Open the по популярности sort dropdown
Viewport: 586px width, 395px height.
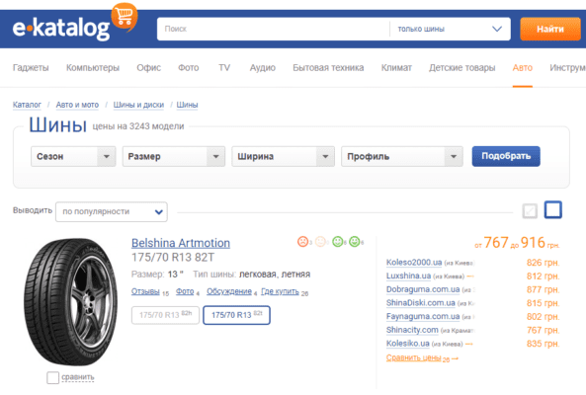tap(112, 211)
